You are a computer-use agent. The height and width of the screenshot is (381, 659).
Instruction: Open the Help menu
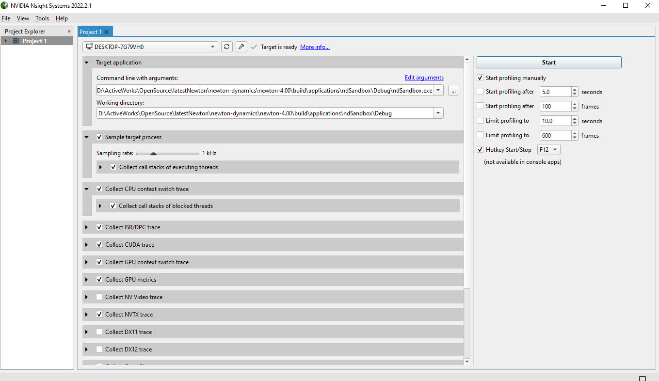(x=62, y=18)
